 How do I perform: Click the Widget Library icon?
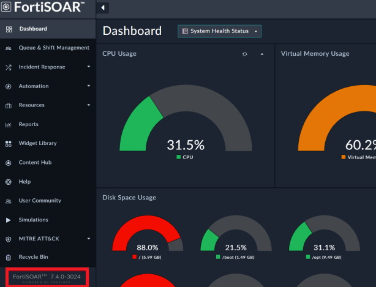[9, 143]
